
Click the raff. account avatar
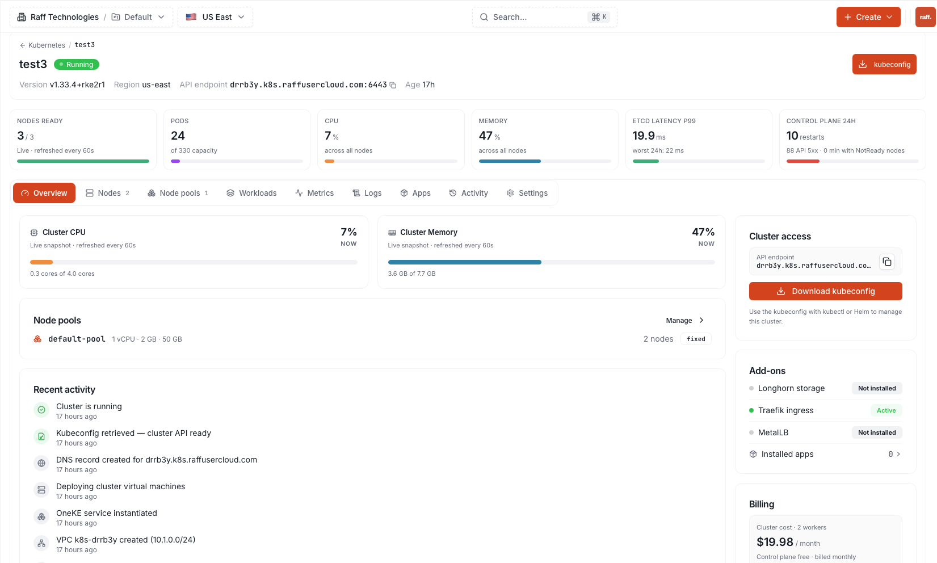click(x=925, y=17)
